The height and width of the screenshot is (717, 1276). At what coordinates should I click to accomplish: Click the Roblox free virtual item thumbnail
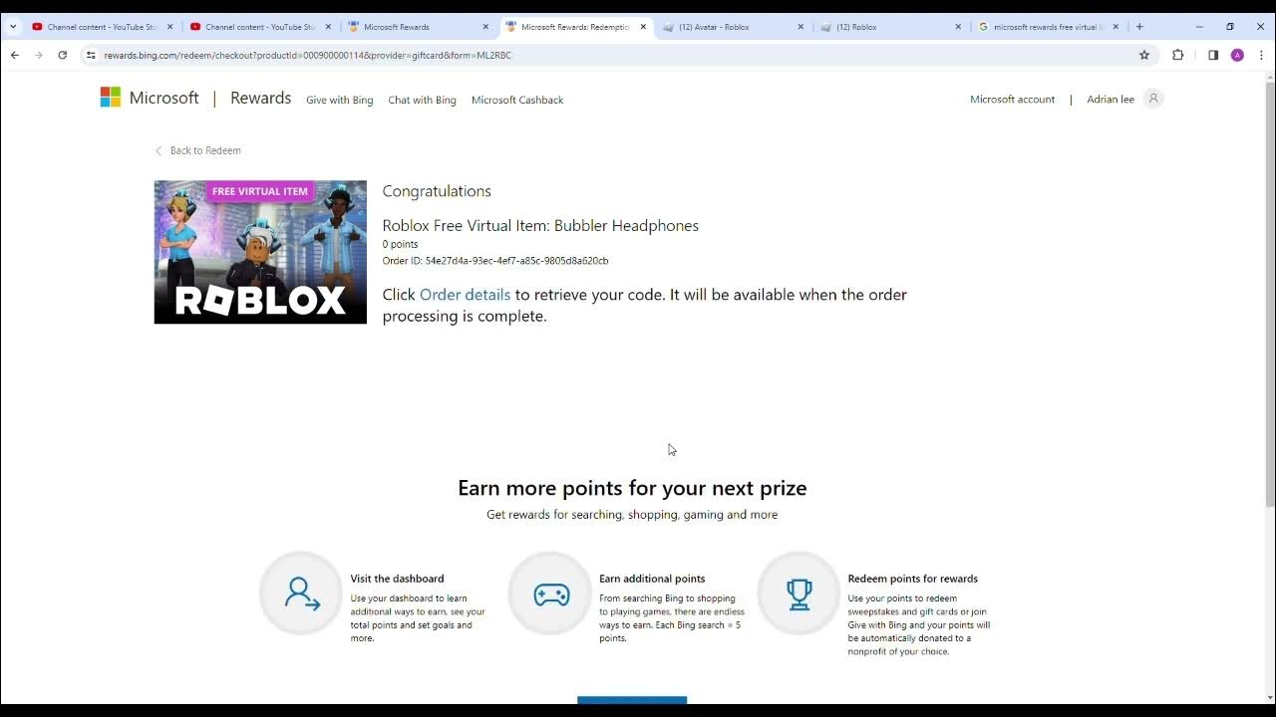click(260, 252)
